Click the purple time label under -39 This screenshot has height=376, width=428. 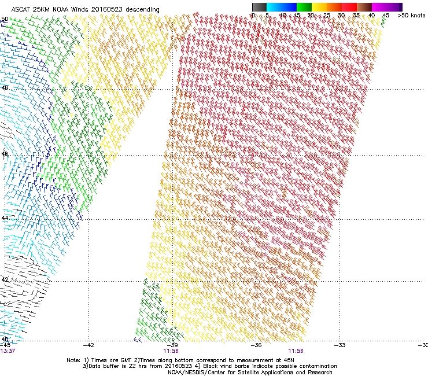click(171, 351)
